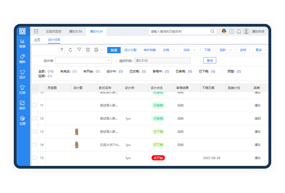Screen dimensions: 285x193
Task: Click the refresh icon in toolbar
Action: tap(70, 50)
